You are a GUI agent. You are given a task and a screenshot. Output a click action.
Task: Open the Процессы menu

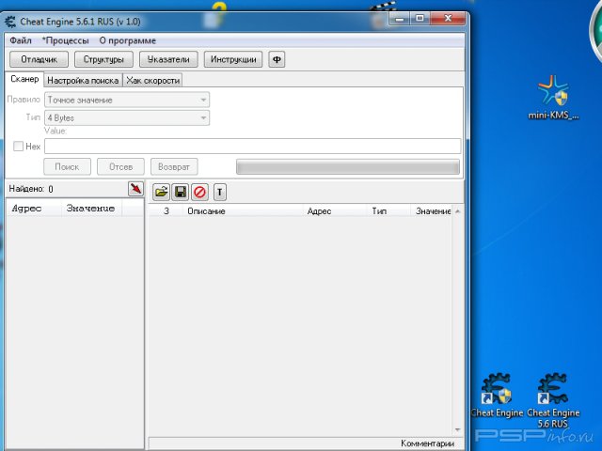coord(65,40)
